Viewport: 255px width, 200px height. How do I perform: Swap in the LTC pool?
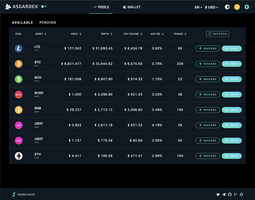pyautogui.click(x=232, y=49)
